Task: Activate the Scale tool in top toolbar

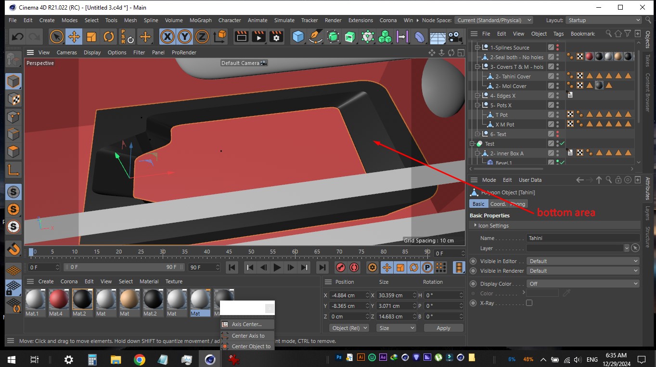Action: click(91, 37)
